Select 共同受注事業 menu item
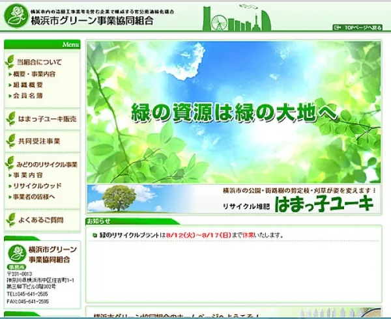This screenshot has width=391, height=319. (x=39, y=141)
